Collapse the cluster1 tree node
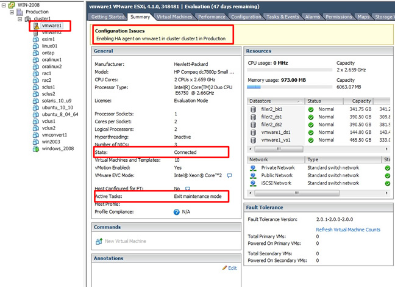 pos(20,18)
